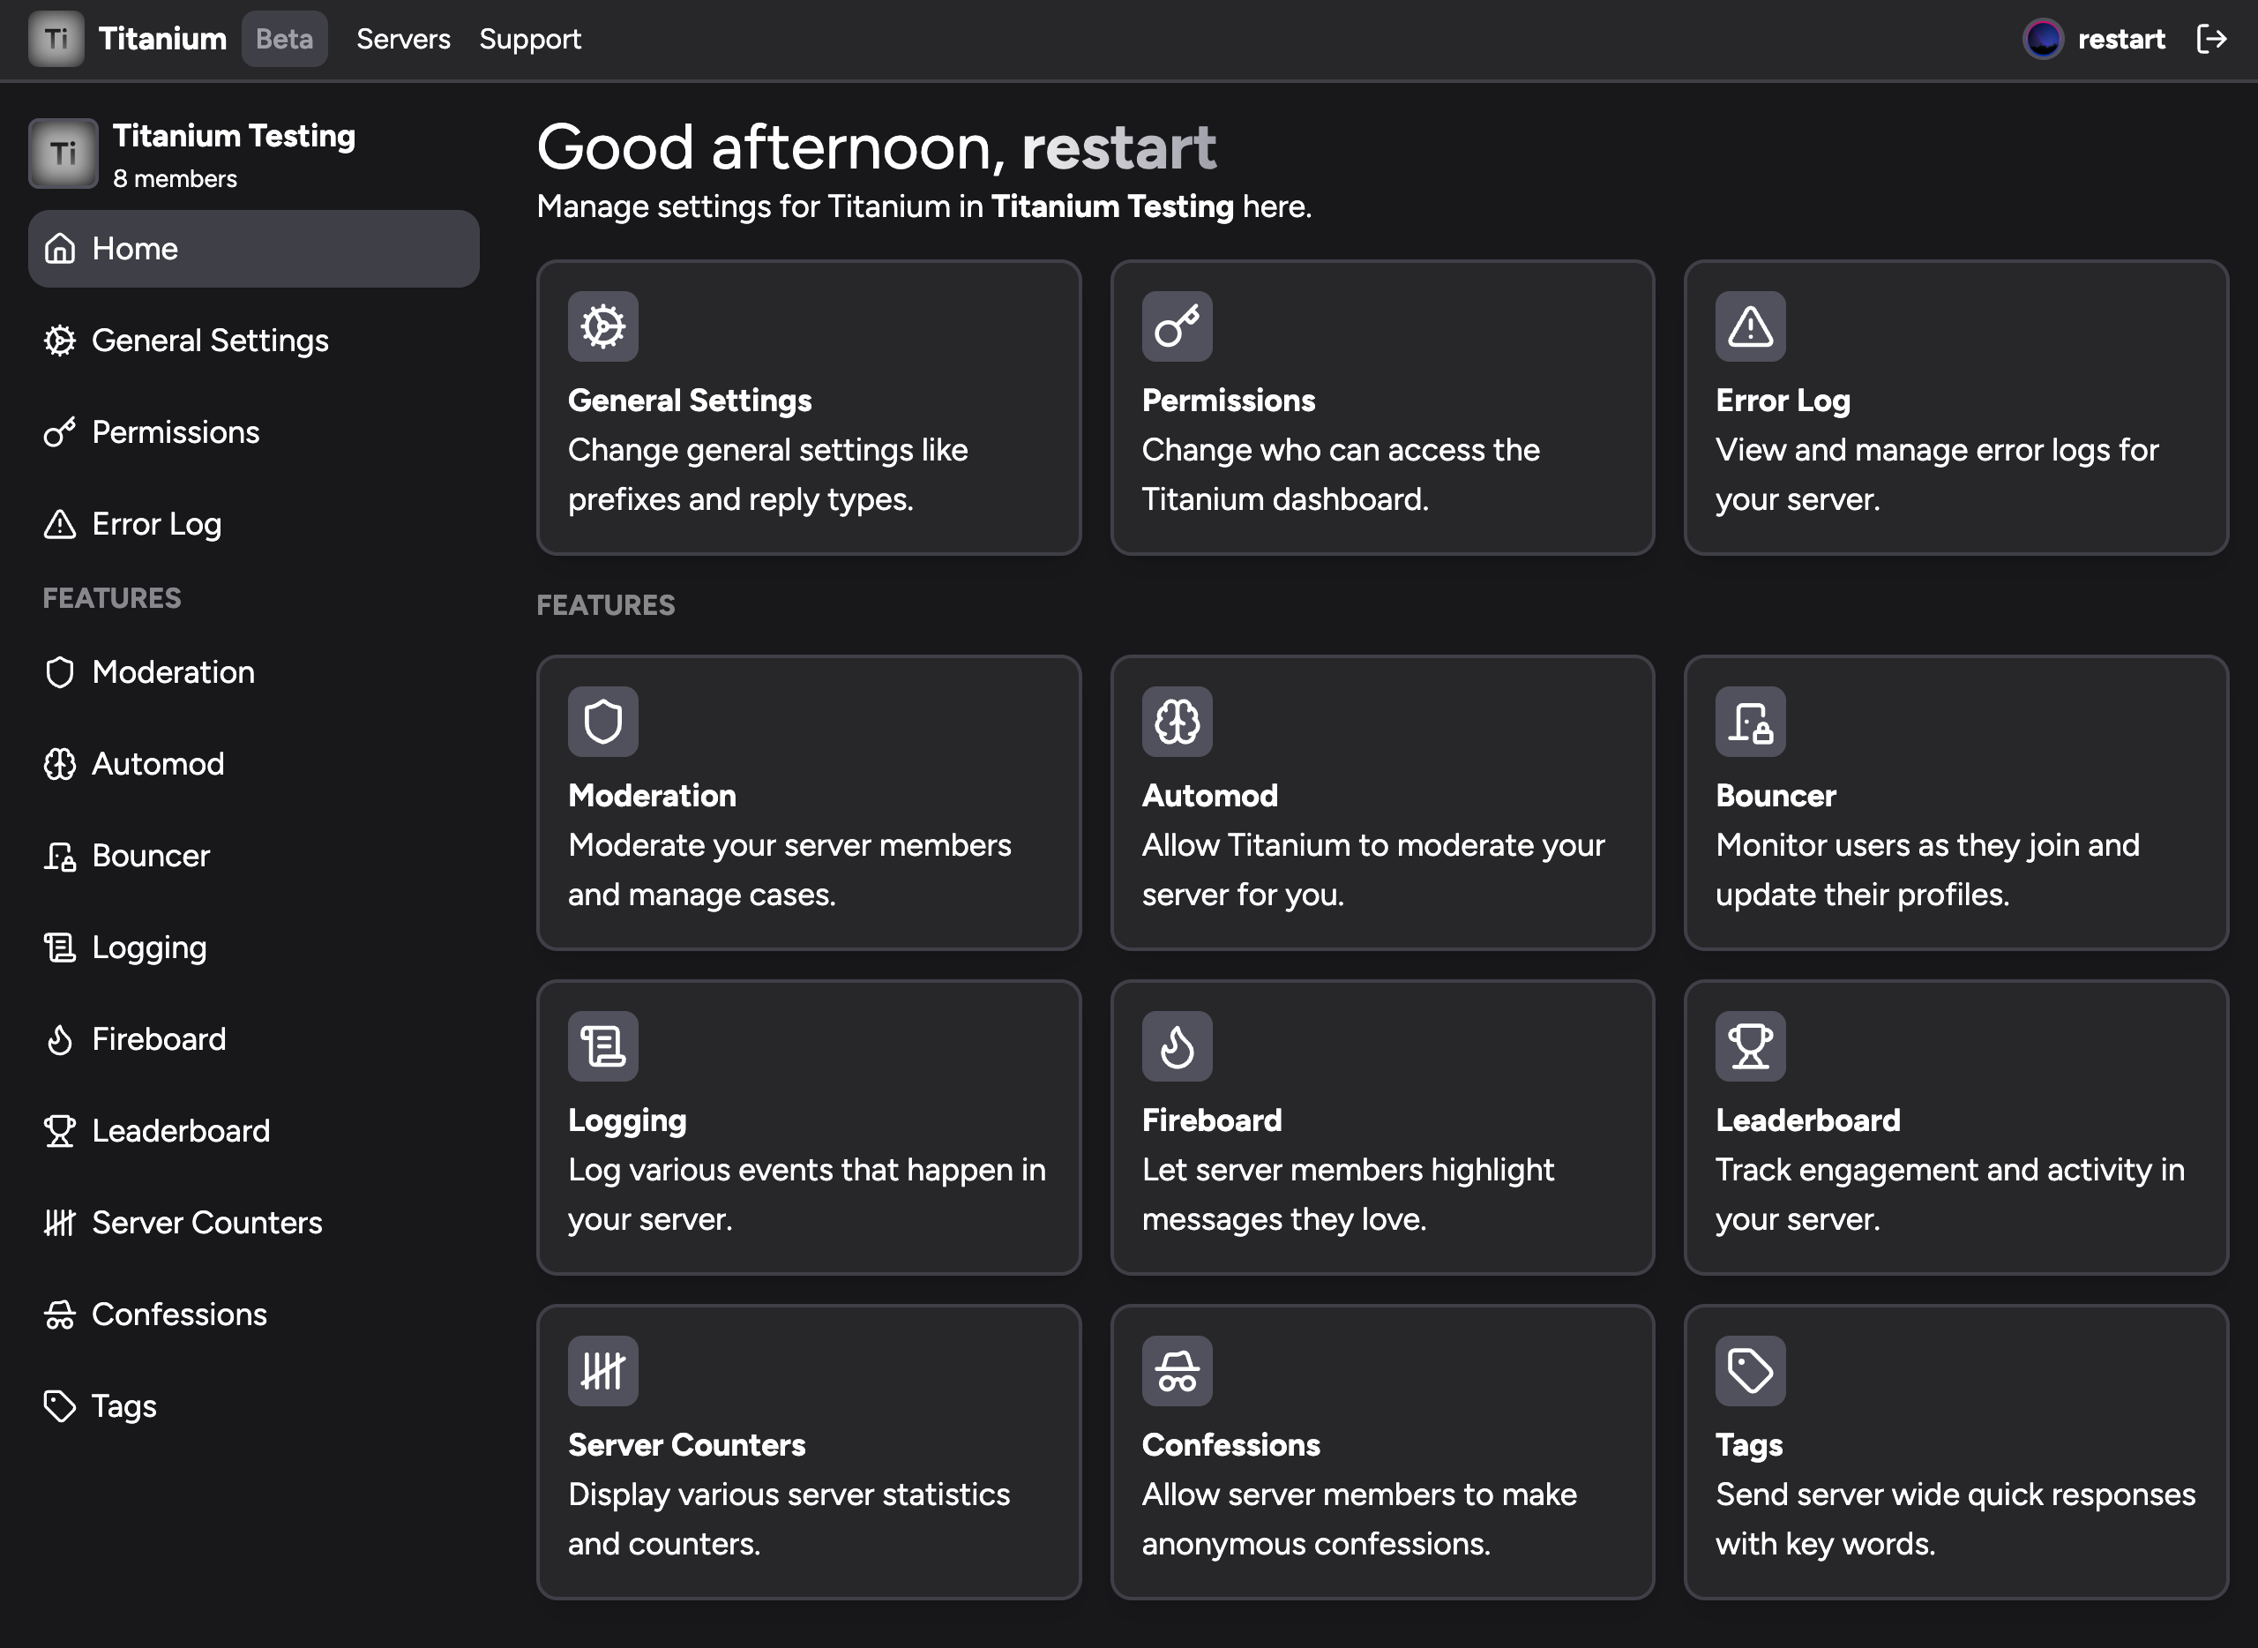Open the Support menu item
The image size is (2258, 1648).
pos(529,39)
